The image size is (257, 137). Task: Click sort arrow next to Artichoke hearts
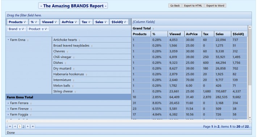pyautogui.click(x=80, y=40)
